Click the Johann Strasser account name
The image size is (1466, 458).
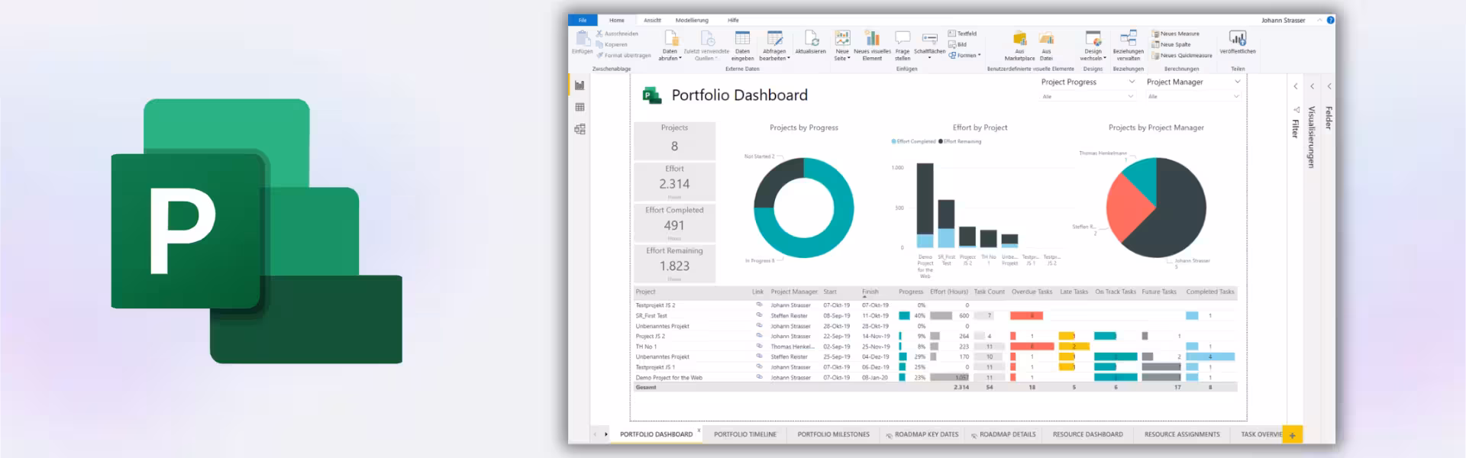point(1283,20)
